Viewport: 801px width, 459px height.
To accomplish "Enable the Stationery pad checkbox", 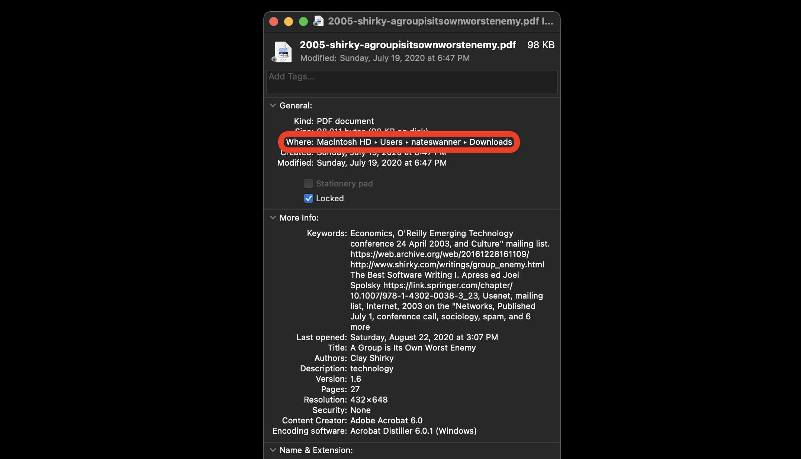I will [308, 183].
